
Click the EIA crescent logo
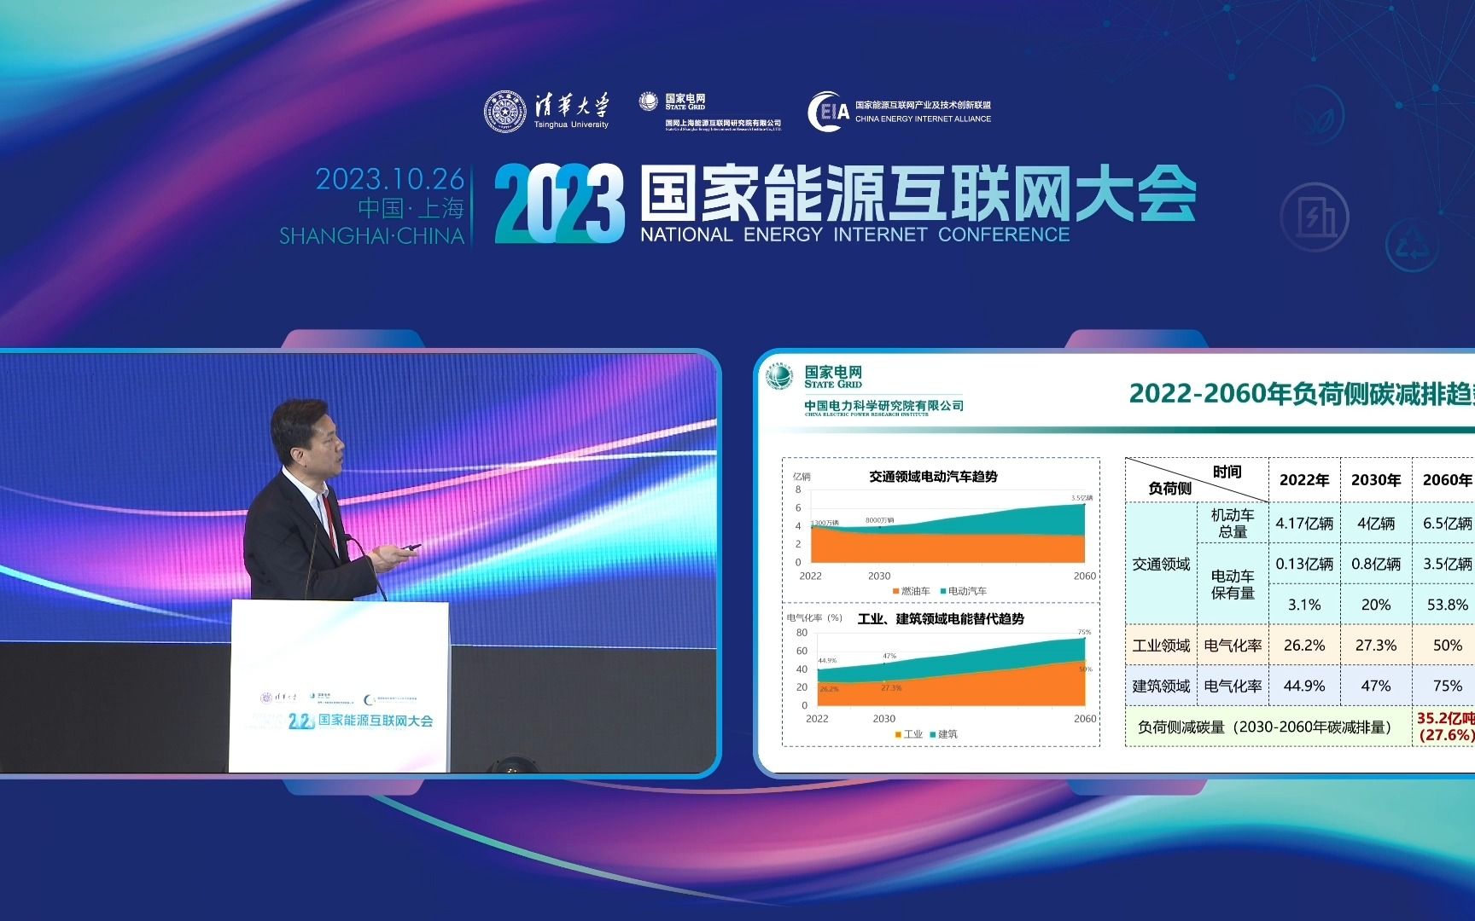pyautogui.click(x=829, y=112)
